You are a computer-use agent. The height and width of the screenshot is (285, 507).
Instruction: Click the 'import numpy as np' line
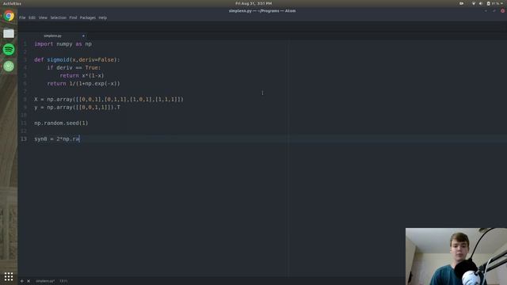pos(63,44)
